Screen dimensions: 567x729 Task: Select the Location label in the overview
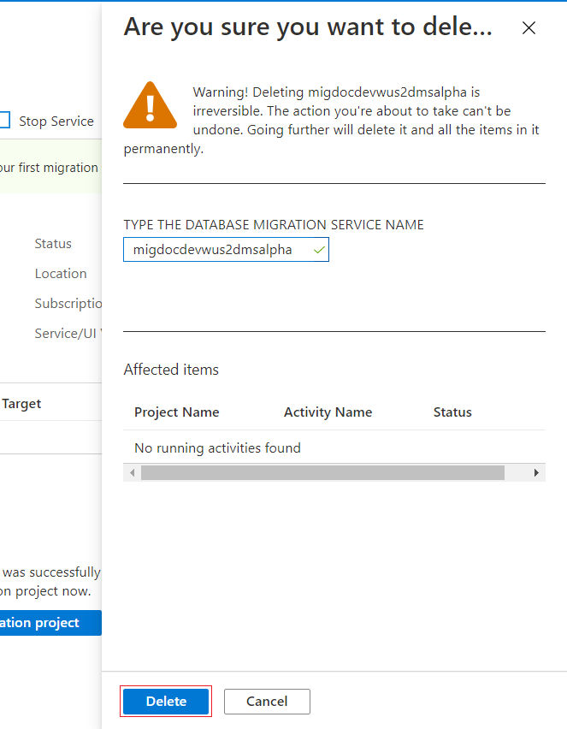coord(61,273)
